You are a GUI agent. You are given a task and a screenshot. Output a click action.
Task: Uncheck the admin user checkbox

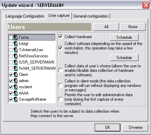(11, 81)
